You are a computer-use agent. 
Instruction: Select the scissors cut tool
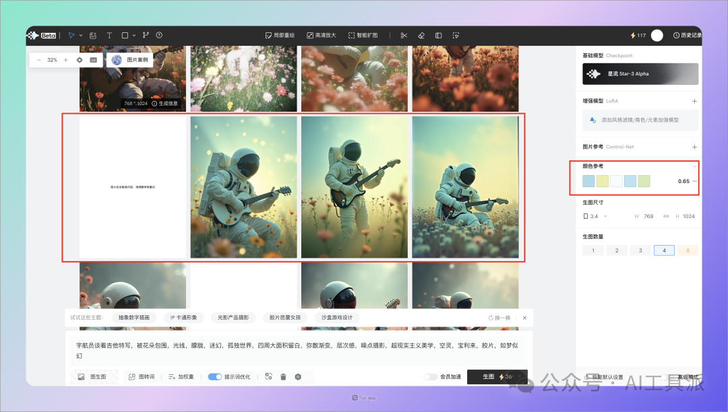point(404,36)
